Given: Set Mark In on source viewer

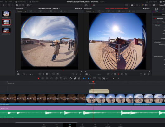Looking at the screenshot, I should pos(76,74).
